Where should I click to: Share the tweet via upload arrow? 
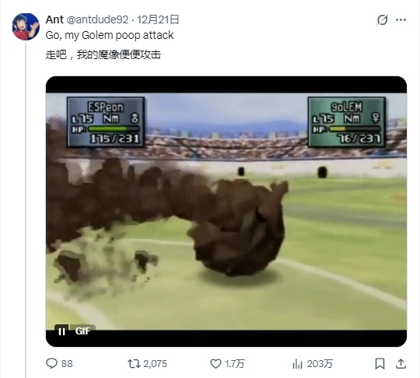pyautogui.click(x=401, y=363)
